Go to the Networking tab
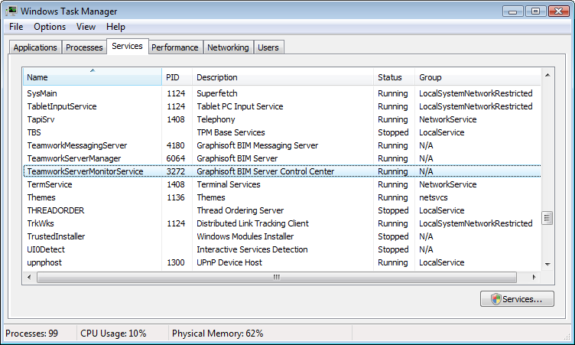 [x=228, y=47]
